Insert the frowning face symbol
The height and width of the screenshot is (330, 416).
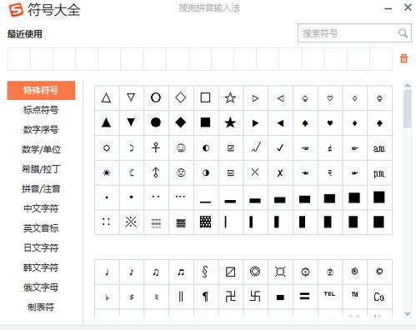pyautogui.click(x=181, y=172)
